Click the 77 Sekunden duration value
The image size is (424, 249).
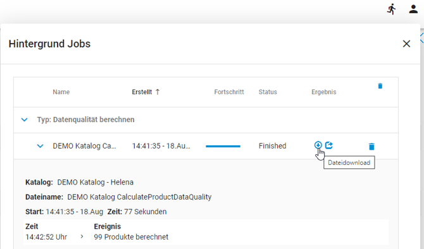(x=145, y=212)
